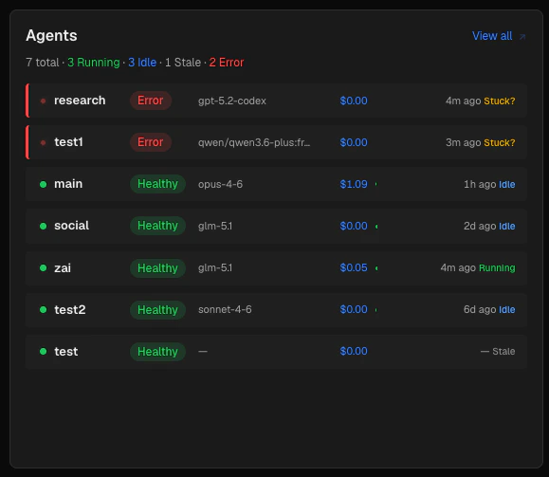
Task: Select the test1 agent name
Action: (68, 142)
